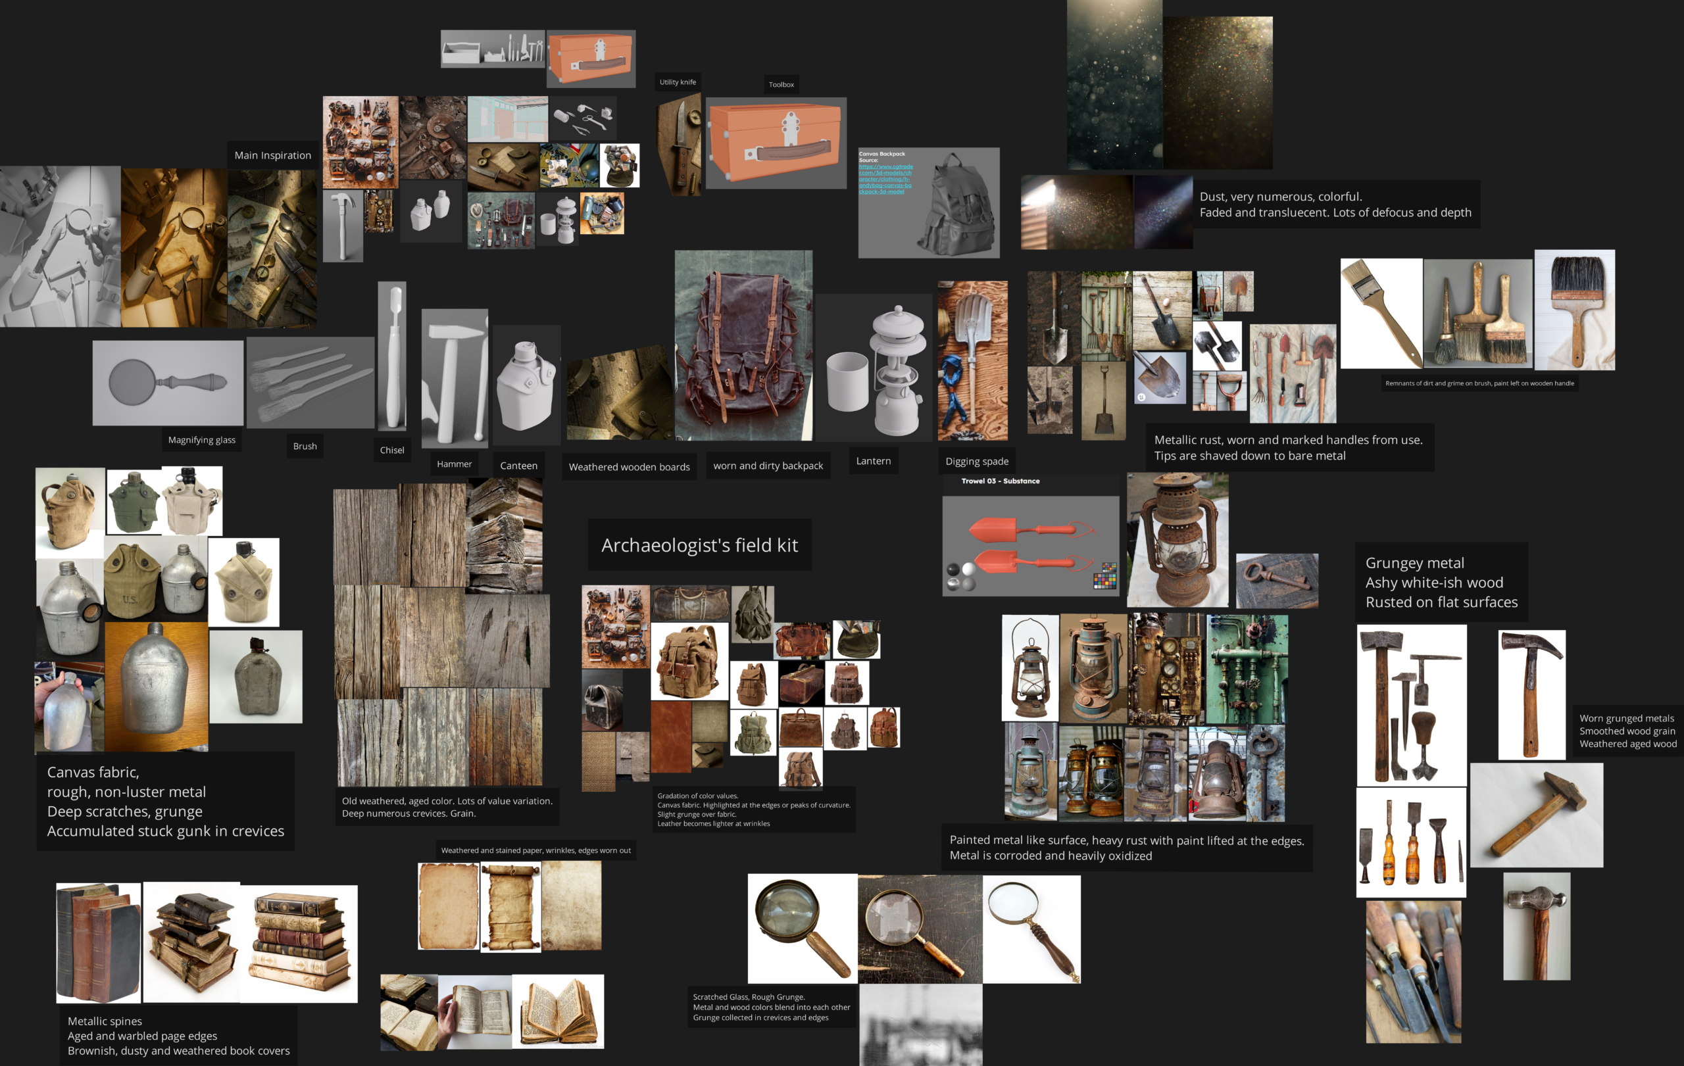Select the 'Weathered wooden boards' caption
Image resolution: width=1684 pixels, height=1066 pixels.
click(x=629, y=467)
